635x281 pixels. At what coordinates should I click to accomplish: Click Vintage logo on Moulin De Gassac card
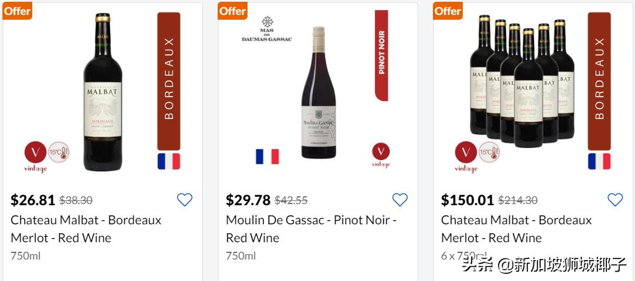coord(381,153)
